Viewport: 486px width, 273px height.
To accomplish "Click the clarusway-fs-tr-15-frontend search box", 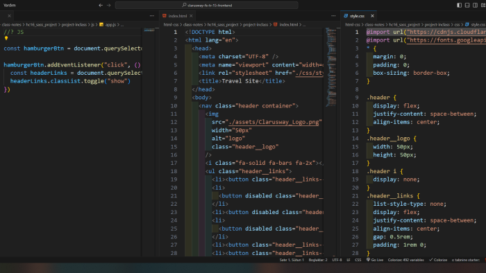I will click(207, 6).
